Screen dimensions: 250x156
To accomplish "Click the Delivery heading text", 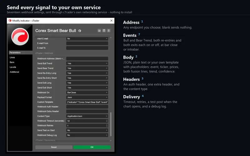I will (132, 97).
